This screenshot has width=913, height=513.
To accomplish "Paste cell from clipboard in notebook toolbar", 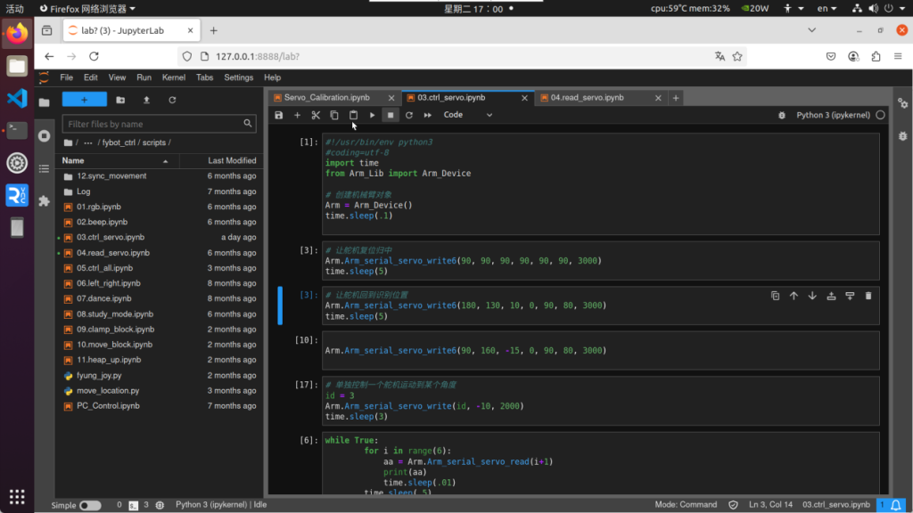I will 353,115.
